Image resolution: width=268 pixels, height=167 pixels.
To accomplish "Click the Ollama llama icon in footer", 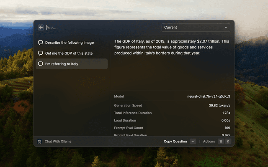I will coord(39,142).
